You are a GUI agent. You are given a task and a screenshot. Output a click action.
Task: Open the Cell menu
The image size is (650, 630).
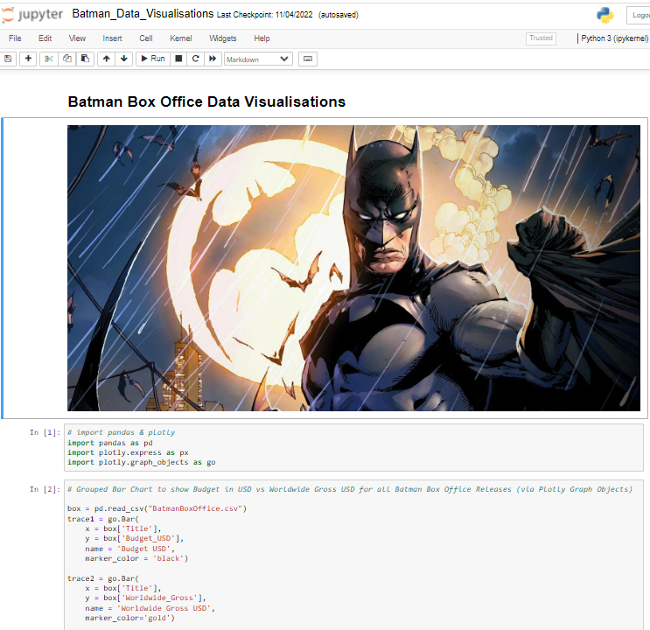(146, 38)
